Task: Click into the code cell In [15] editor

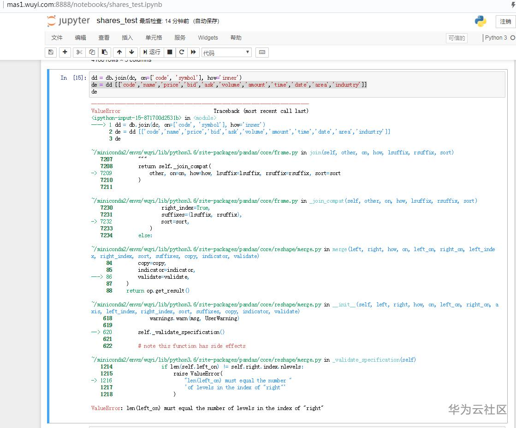Action: 297,85
